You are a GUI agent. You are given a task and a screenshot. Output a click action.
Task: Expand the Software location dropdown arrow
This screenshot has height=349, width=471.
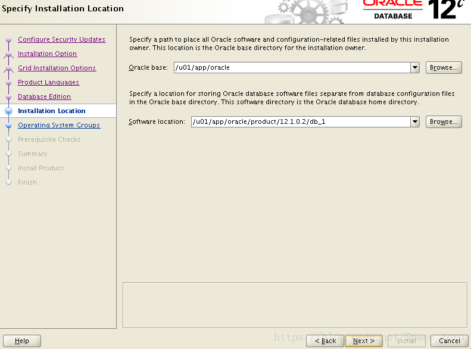click(415, 121)
